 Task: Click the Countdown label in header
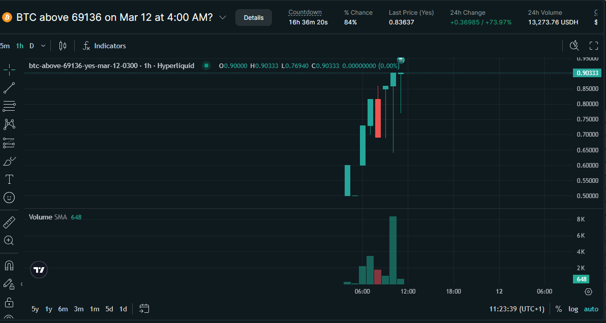(305, 12)
